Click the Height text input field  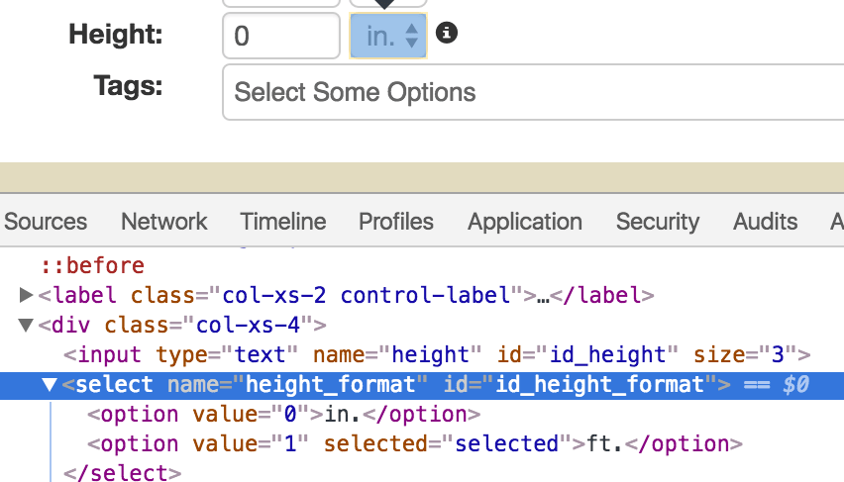tap(281, 37)
